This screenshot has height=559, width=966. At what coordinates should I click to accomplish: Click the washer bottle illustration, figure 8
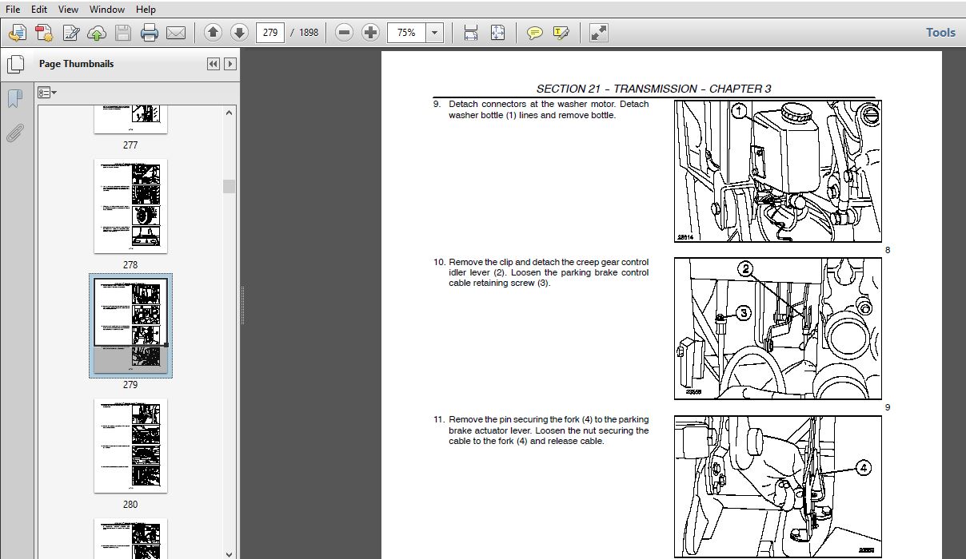(x=778, y=171)
